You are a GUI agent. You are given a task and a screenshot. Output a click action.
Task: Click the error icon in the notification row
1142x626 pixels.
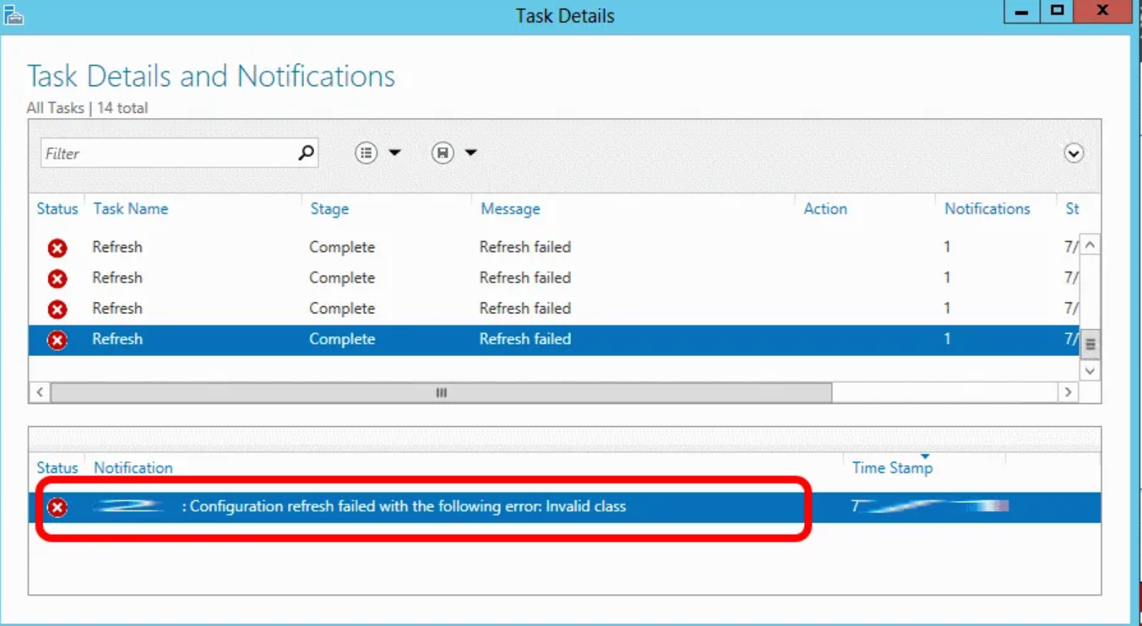click(x=57, y=507)
